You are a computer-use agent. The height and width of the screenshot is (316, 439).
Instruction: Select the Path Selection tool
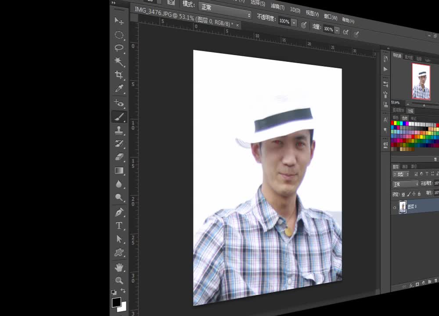pyautogui.click(x=119, y=239)
